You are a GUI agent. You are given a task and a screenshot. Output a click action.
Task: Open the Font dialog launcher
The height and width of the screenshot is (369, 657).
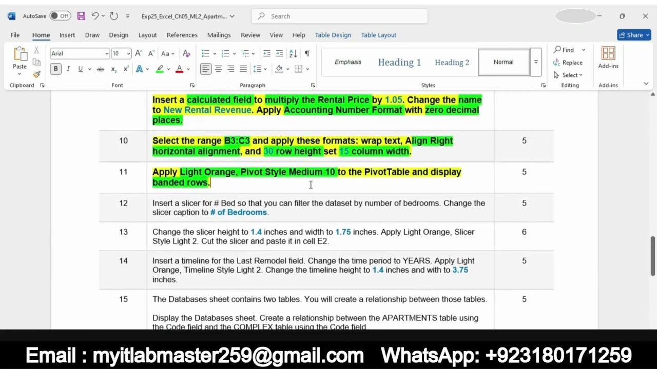pos(192,85)
